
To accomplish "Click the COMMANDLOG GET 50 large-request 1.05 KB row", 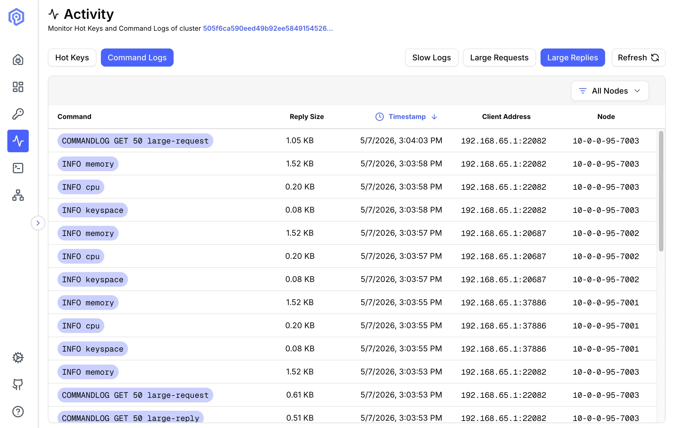I will [353, 141].
